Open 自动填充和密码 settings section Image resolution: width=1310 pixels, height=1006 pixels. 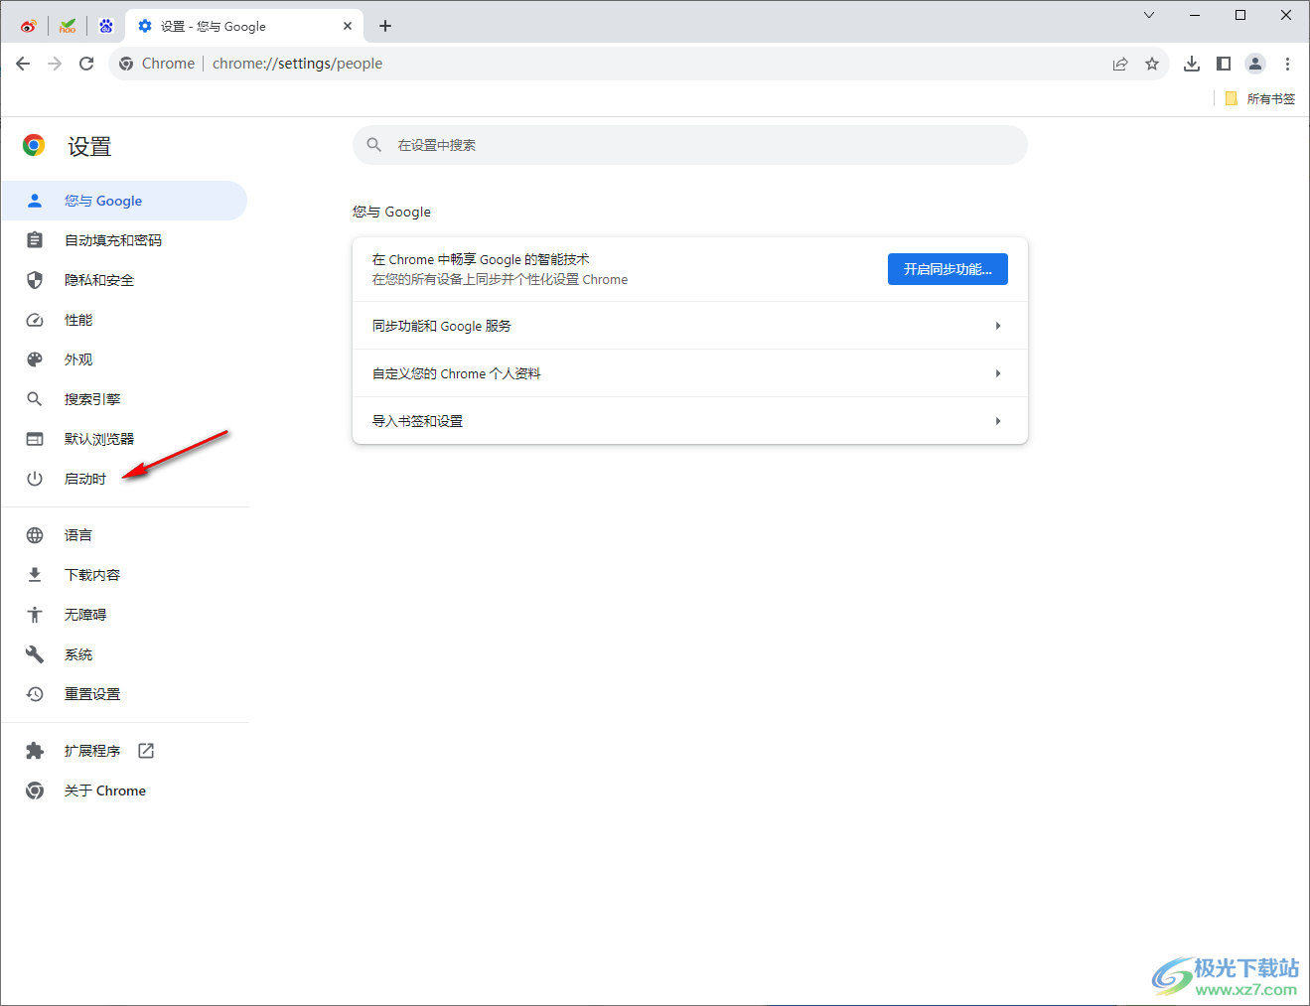coord(124,240)
